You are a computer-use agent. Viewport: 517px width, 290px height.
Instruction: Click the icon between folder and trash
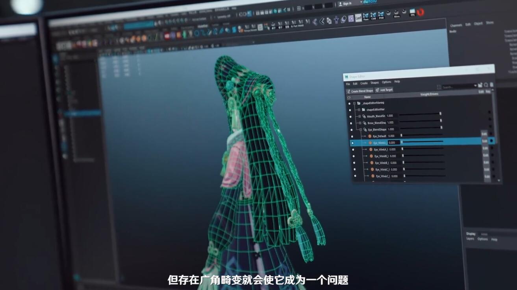point(486,85)
